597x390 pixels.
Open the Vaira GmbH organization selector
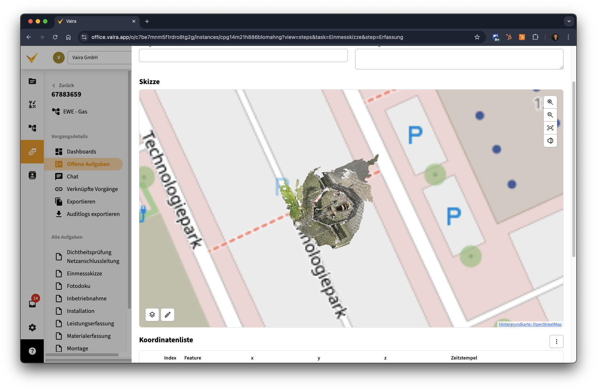(x=99, y=58)
